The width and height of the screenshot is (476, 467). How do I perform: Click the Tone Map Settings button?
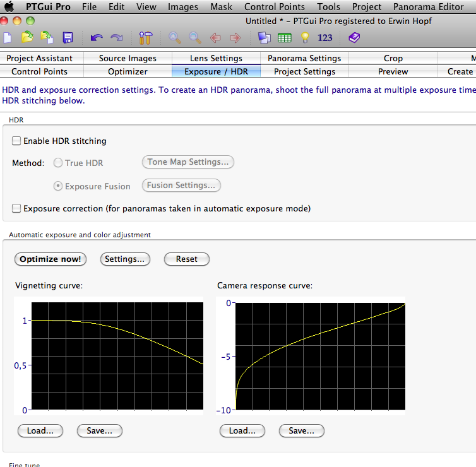pos(188,162)
